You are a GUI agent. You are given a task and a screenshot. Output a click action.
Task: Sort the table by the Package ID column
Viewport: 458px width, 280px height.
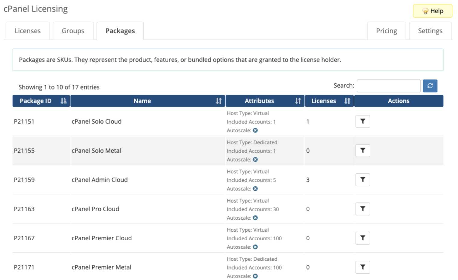41,101
